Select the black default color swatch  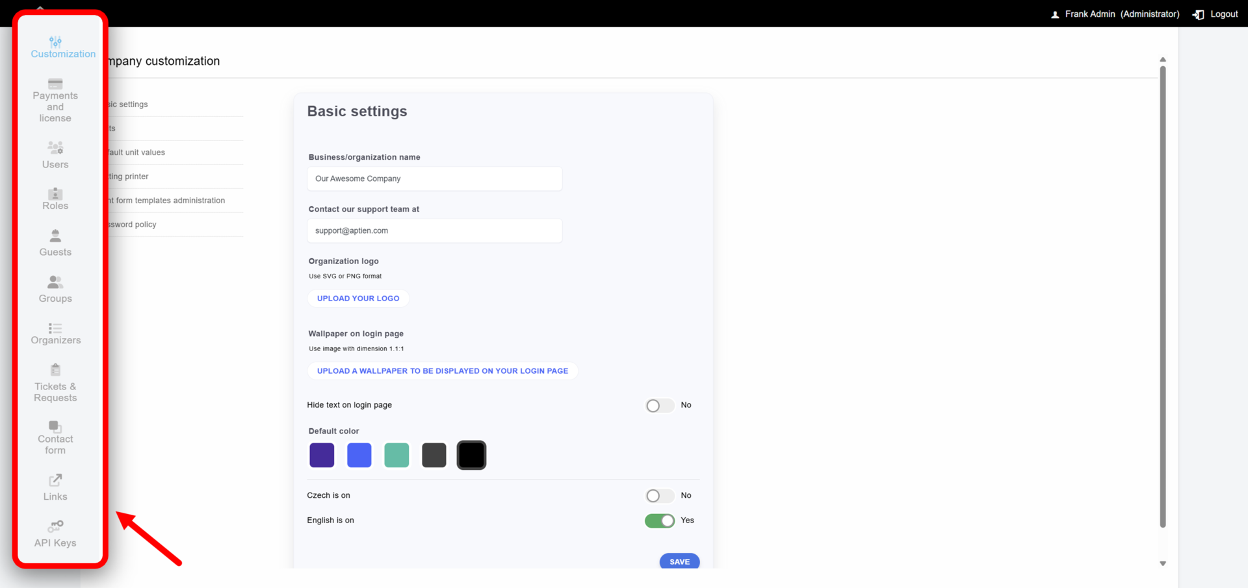(471, 455)
